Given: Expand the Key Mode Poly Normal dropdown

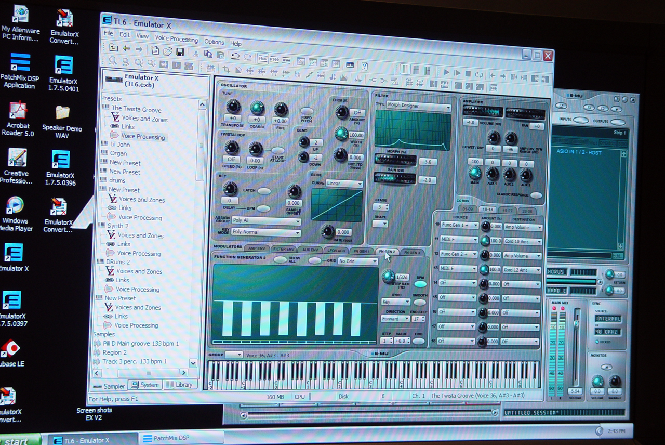Looking at the screenshot, I should [266, 232].
